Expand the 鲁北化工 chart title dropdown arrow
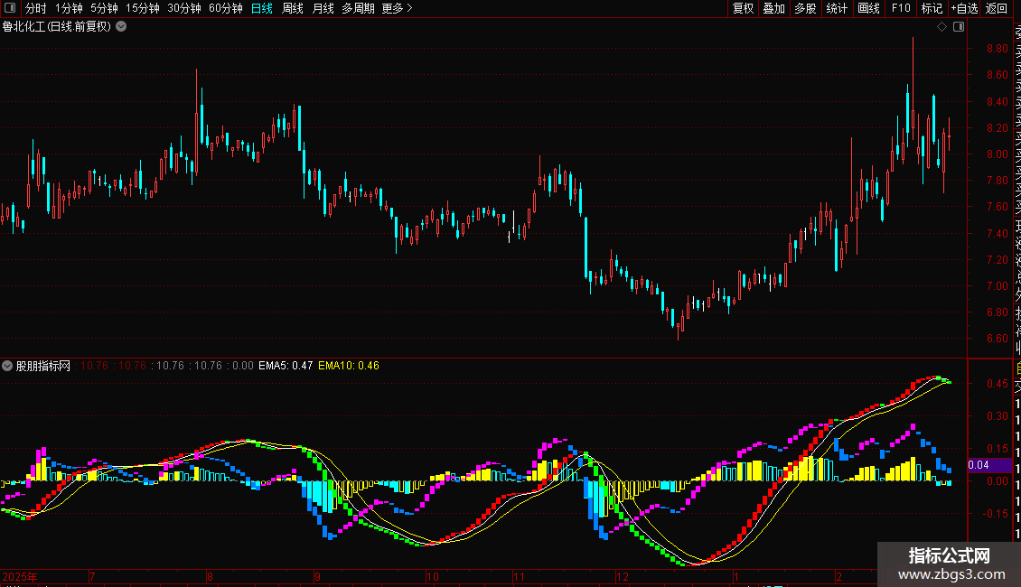This screenshot has height=587, width=1021. pyautogui.click(x=121, y=27)
